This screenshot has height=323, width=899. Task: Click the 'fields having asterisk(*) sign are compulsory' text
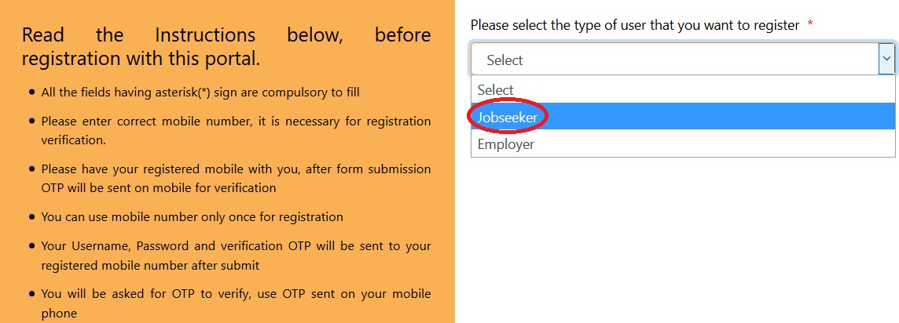point(200,93)
